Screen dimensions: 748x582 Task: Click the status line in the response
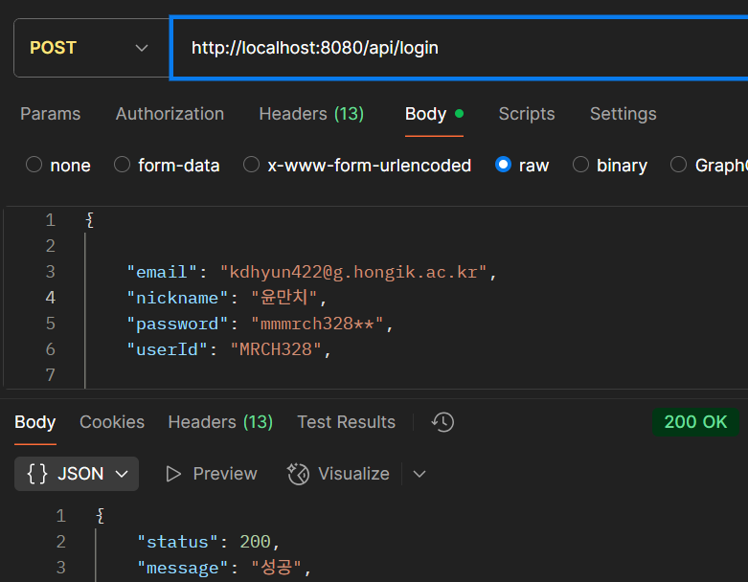click(208, 542)
